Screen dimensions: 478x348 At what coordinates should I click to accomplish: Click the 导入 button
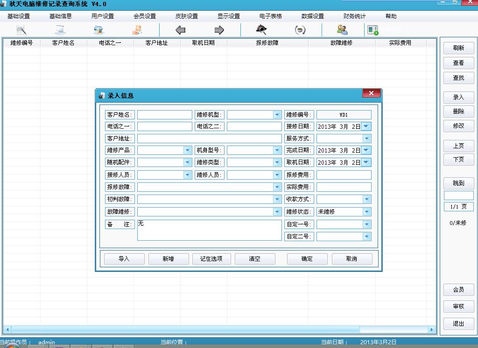click(x=124, y=259)
